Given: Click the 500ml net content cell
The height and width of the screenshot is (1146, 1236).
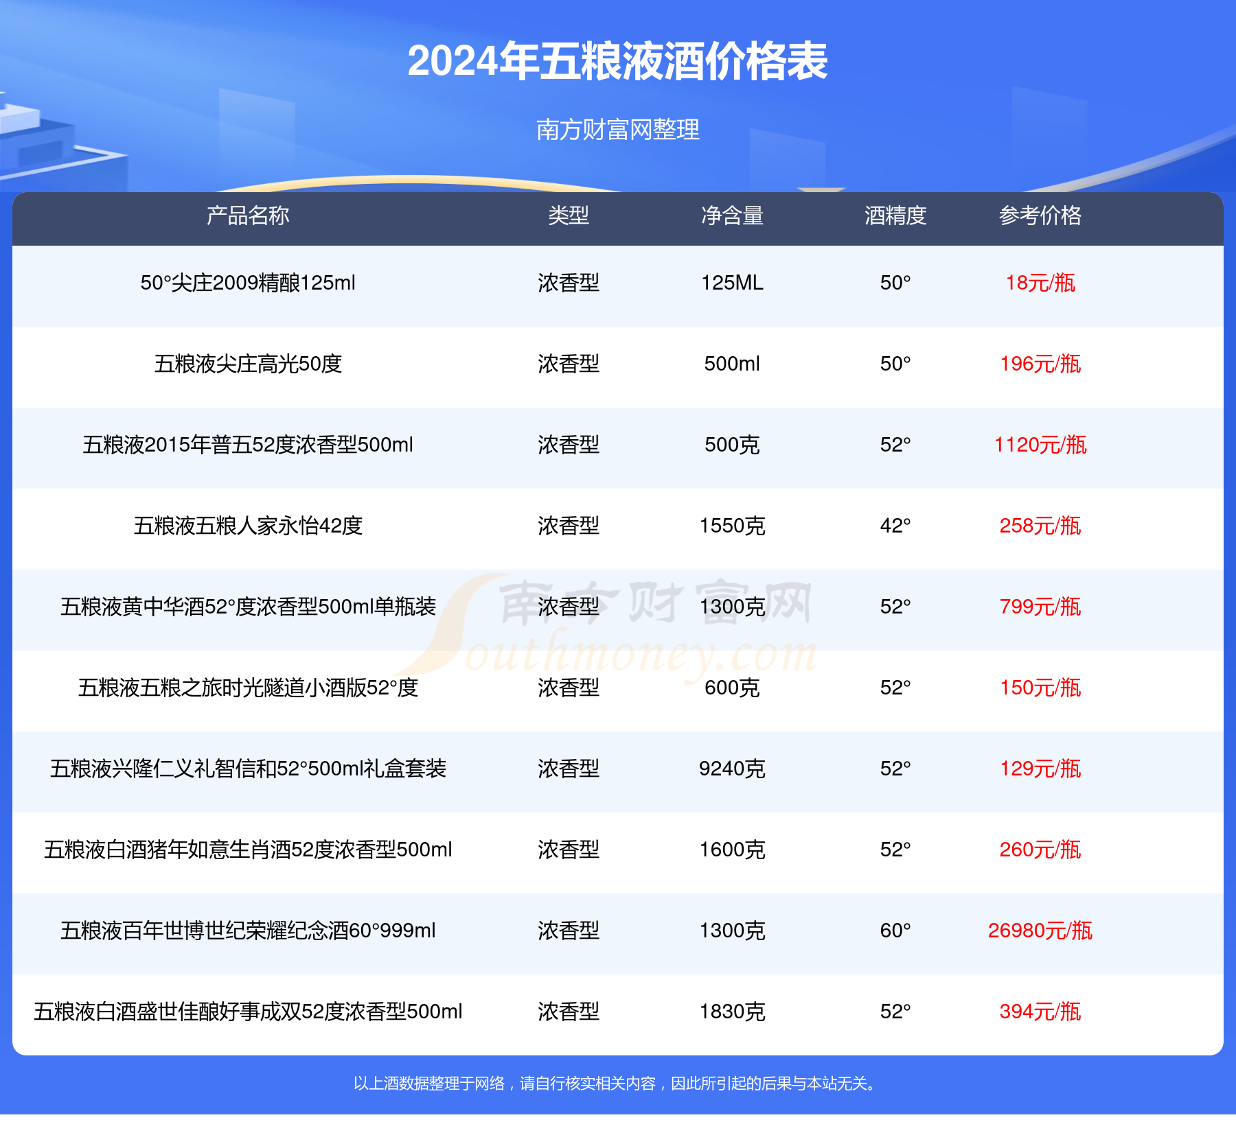Looking at the screenshot, I should [x=732, y=364].
